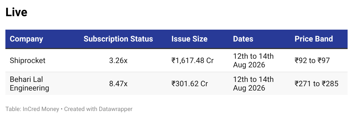
Task: Select the ₹1,617.48 Cr issue size
Action: coord(192,61)
